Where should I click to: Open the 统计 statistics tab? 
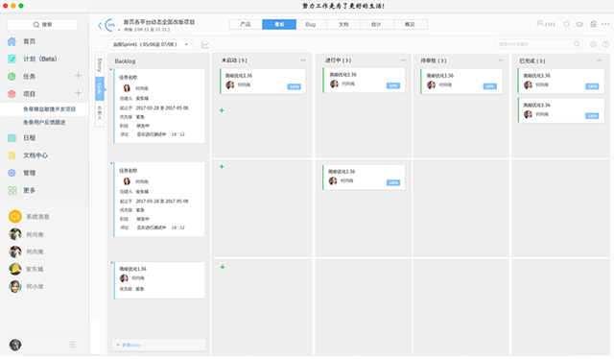tap(376, 24)
